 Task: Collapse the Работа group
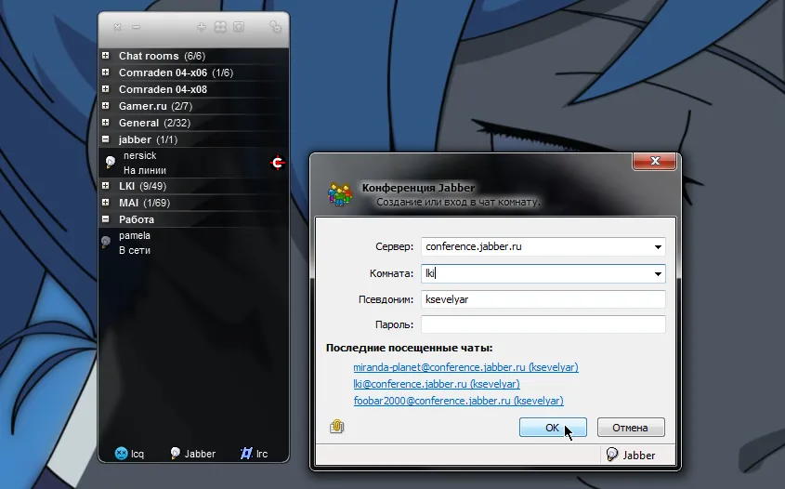(106, 220)
